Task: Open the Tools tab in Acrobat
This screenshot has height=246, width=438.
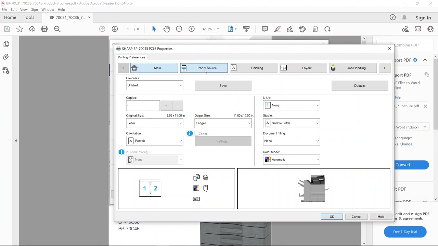Action: pos(29,17)
